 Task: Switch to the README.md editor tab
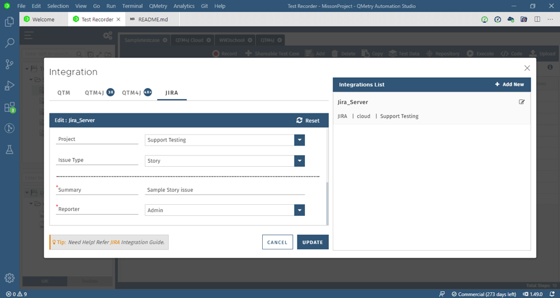[153, 19]
